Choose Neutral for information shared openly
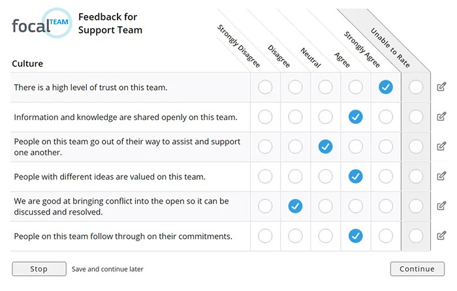This screenshot has height=291, width=457. coord(325,117)
